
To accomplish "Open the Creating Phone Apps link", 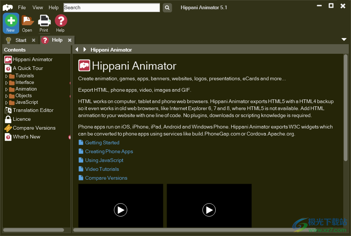I will click(109, 151).
